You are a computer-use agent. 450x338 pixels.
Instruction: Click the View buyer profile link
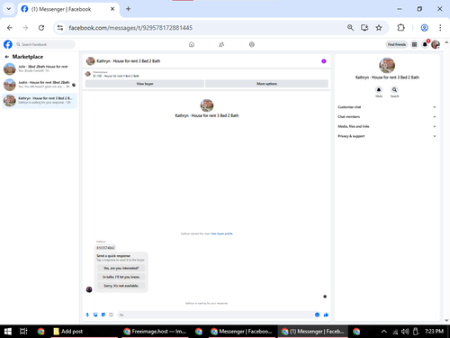tap(221, 233)
